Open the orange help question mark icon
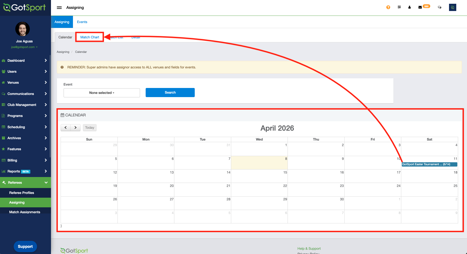467x254 pixels. pos(388,7)
